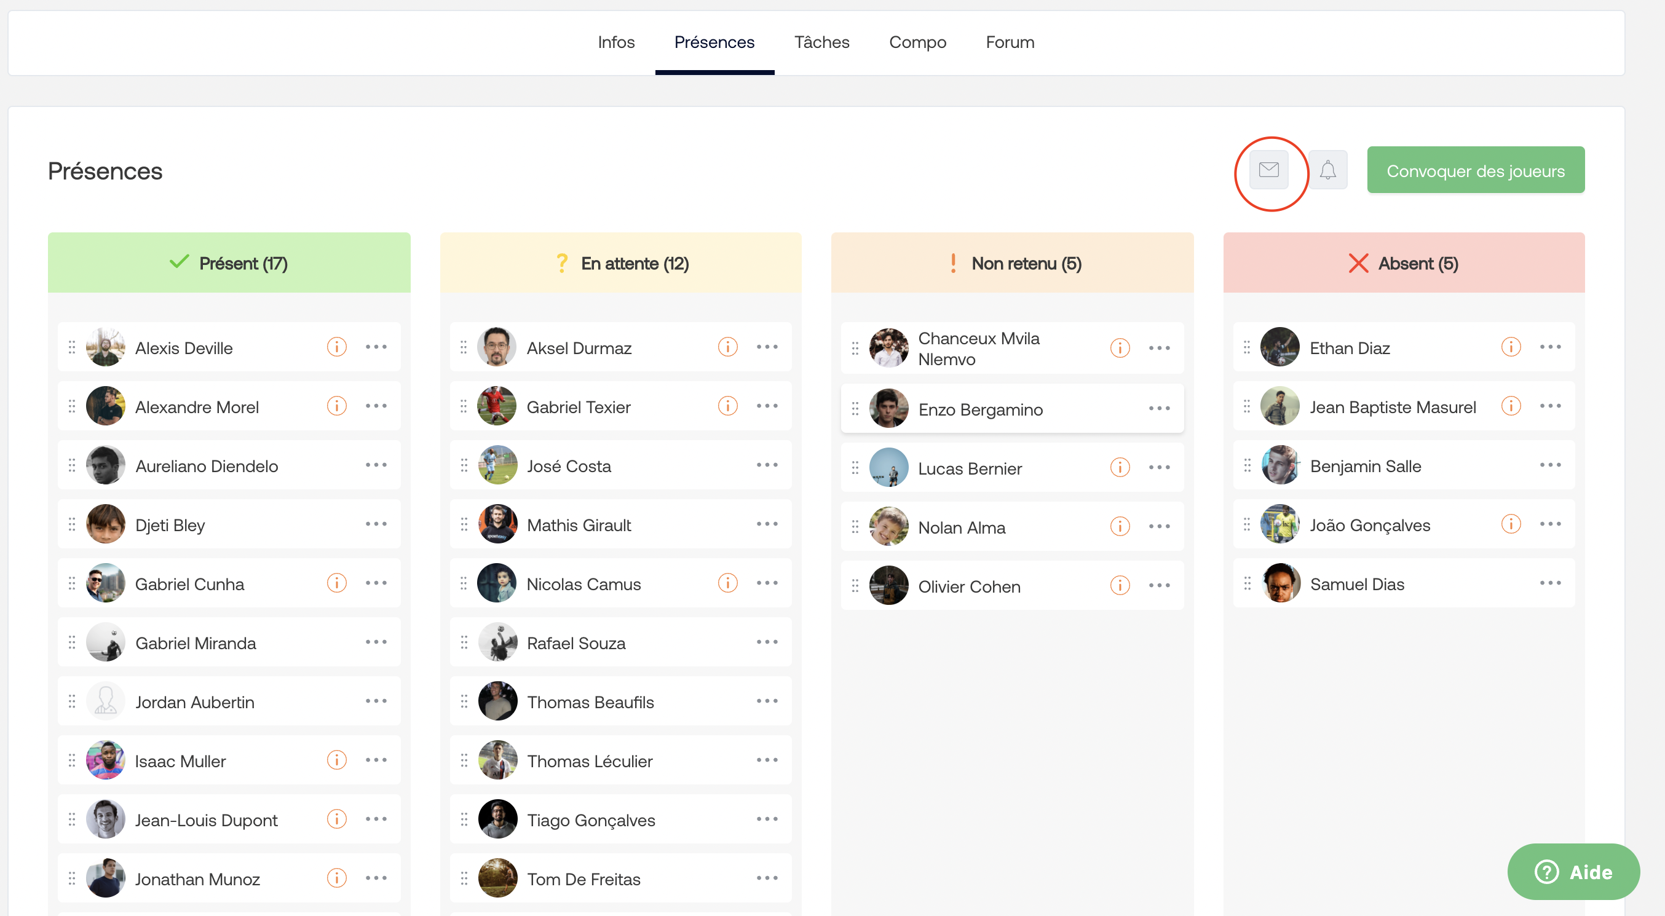Screen dimensions: 1665x916
Task: Click Nolan Alma's avatar photo
Action: pyautogui.click(x=888, y=526)
